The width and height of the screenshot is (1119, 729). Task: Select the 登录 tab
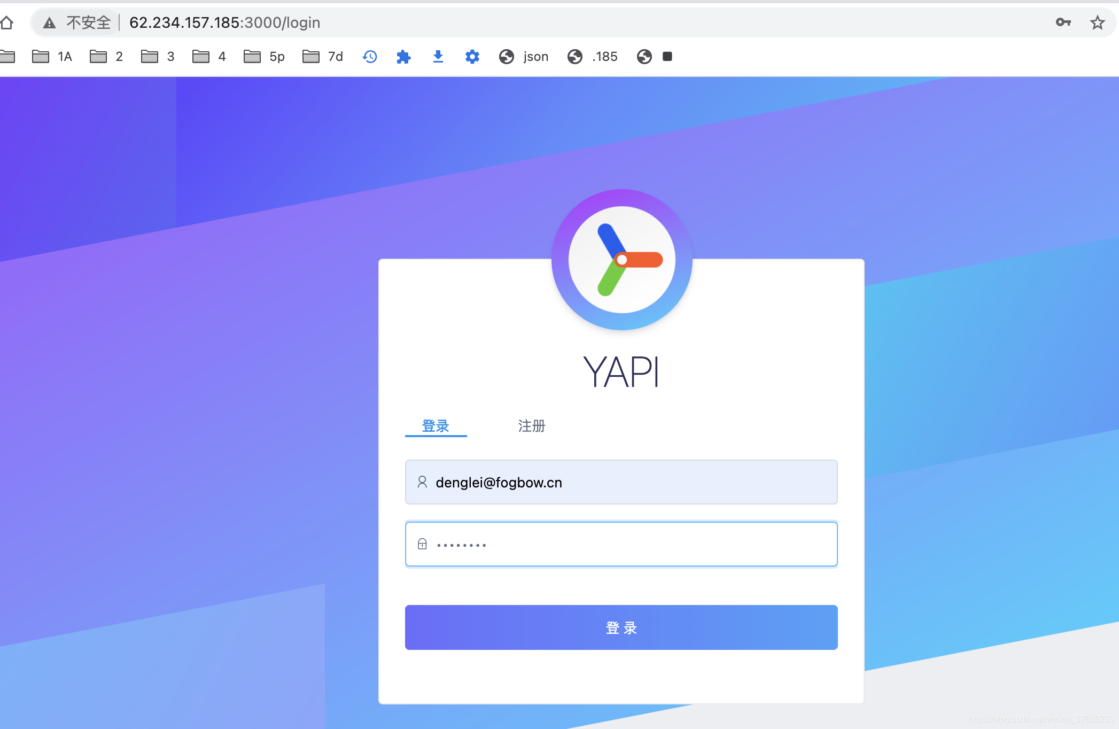[x=436, y=426]
